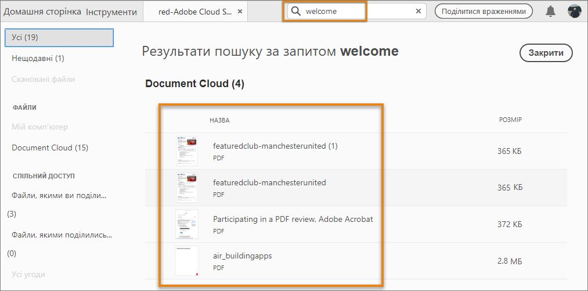Close the red-Adobe Cloud S... tab
The width and height of the screenshot is (588, 291).
240,12
